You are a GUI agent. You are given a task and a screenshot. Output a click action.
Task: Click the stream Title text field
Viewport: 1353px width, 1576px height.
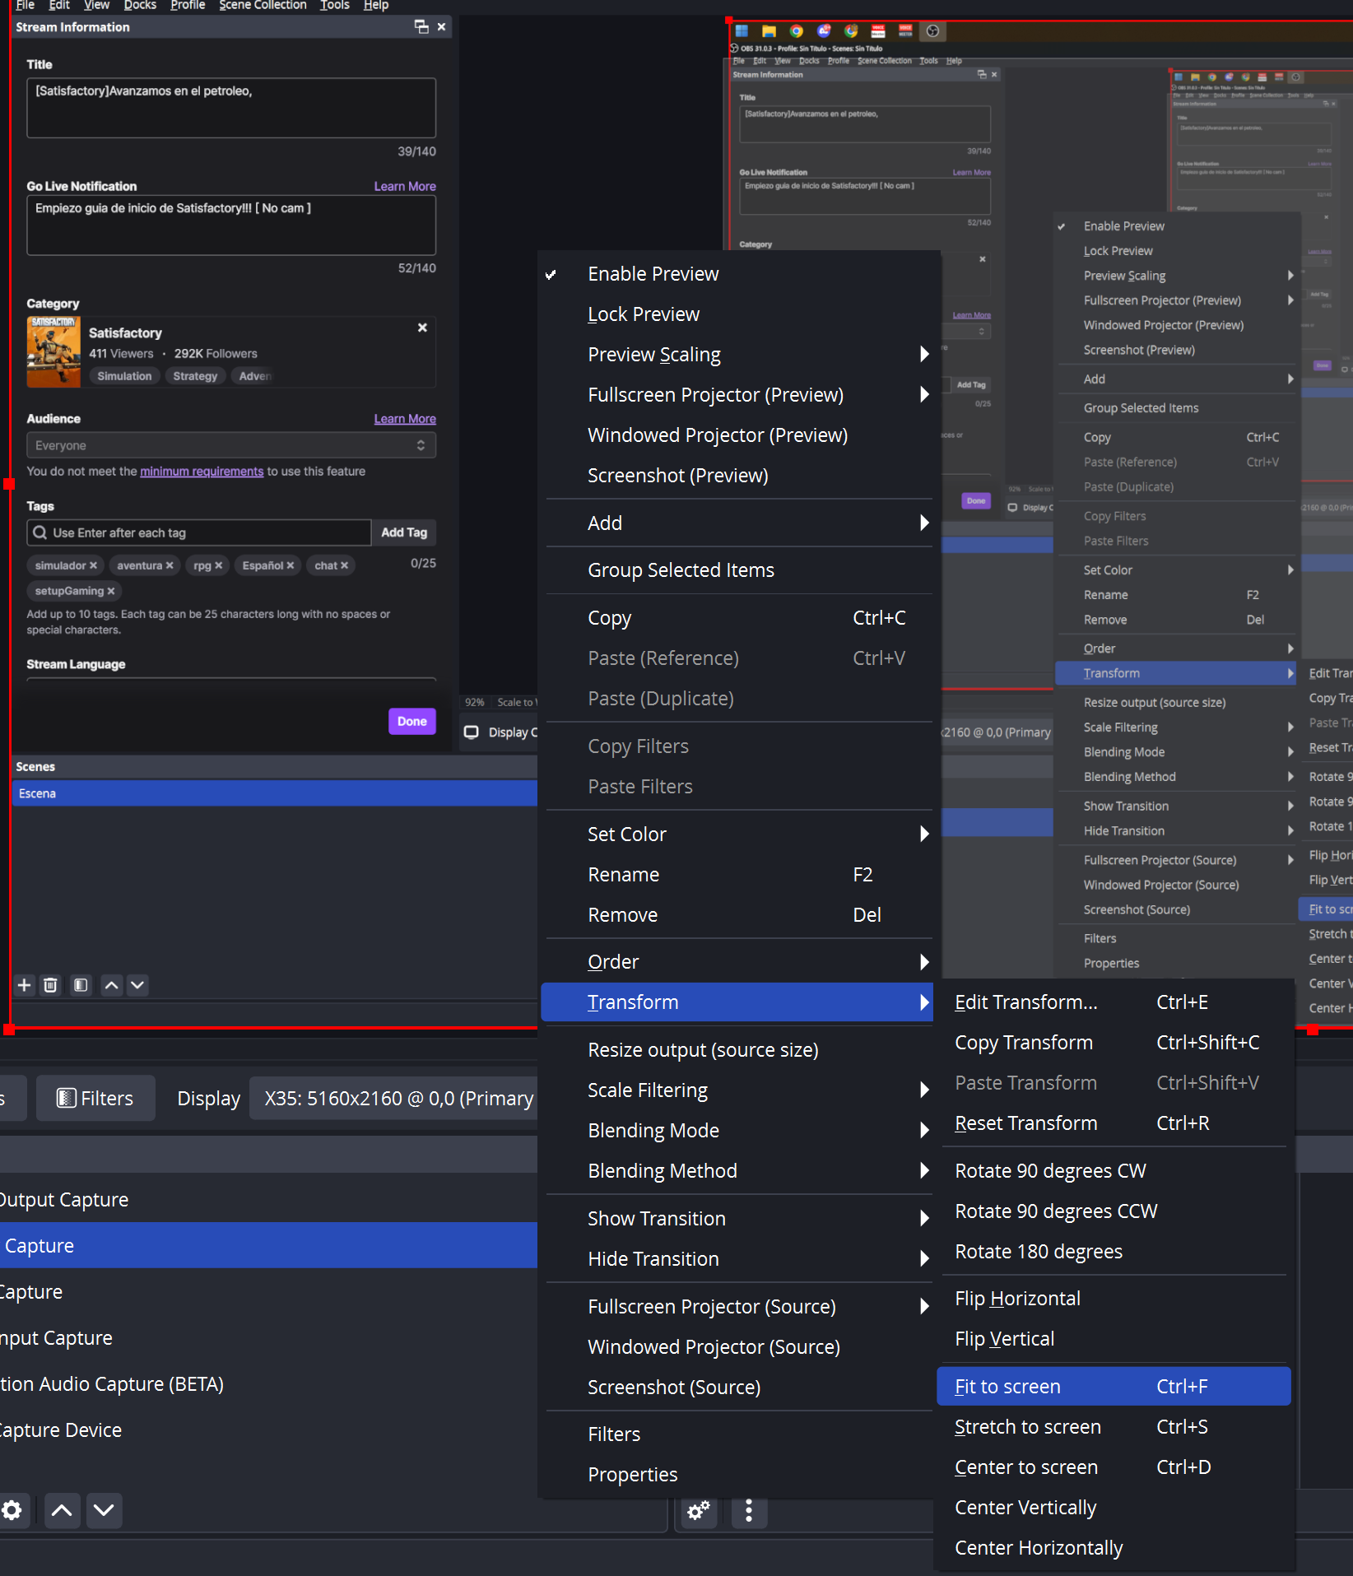(231, 108)
